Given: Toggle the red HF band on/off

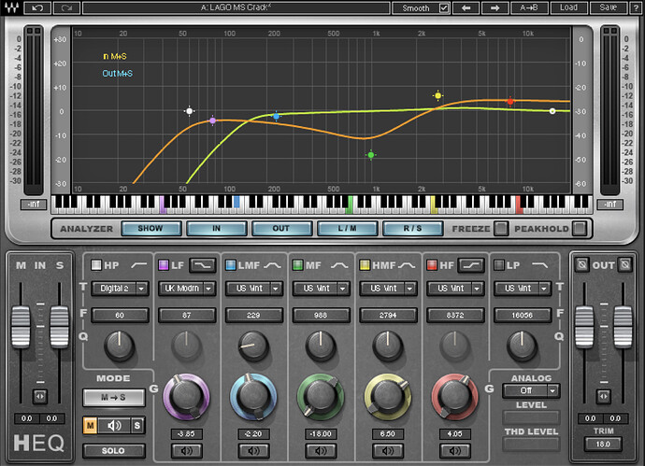Looking at the screenshot, I should [x=432, y=265].
